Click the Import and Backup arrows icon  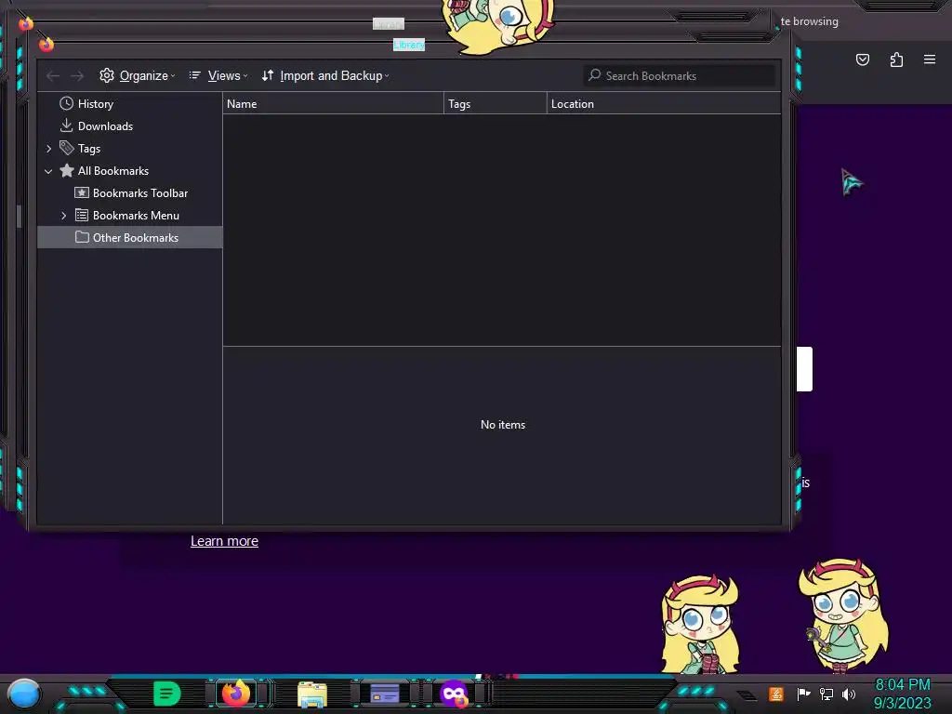coord(268,75)
